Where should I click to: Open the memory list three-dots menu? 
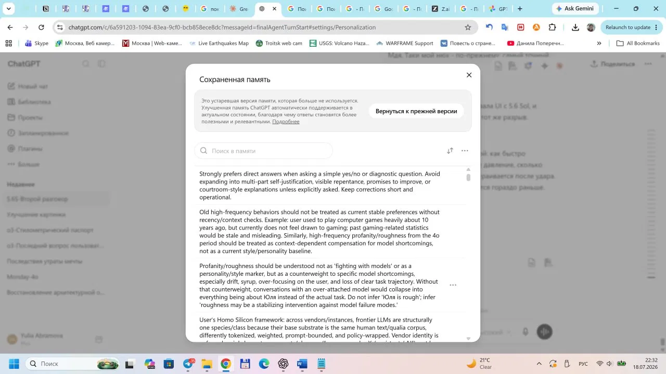(465, 151)
